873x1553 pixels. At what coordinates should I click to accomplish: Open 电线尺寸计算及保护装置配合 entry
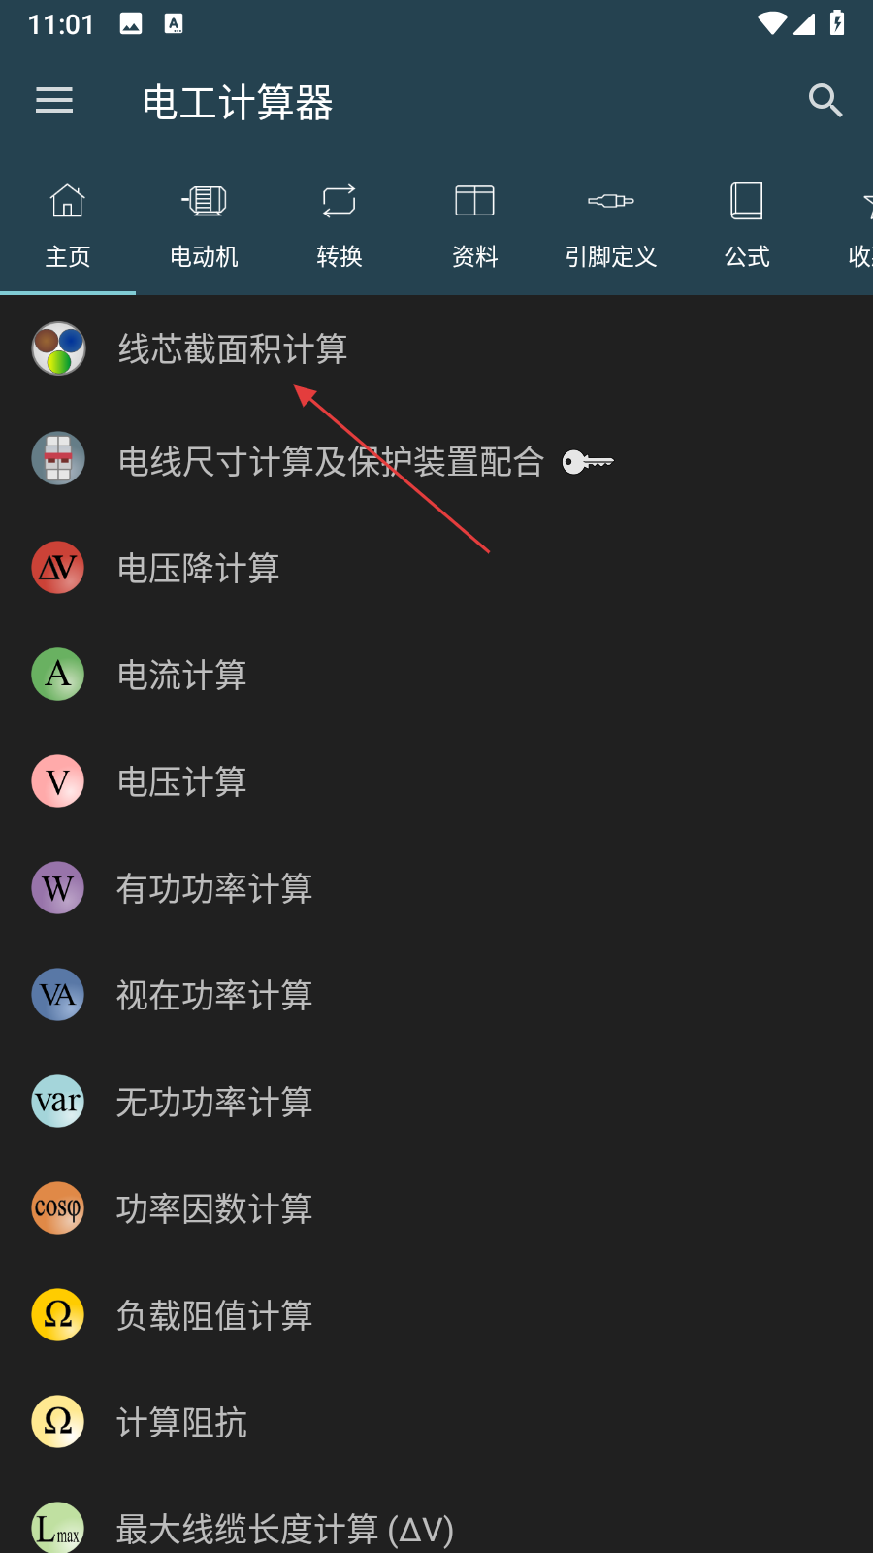[x=436, y=460]
